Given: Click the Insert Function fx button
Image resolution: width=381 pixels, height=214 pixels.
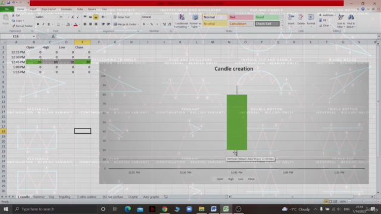Looking at the screenshot, I should 53,36.
